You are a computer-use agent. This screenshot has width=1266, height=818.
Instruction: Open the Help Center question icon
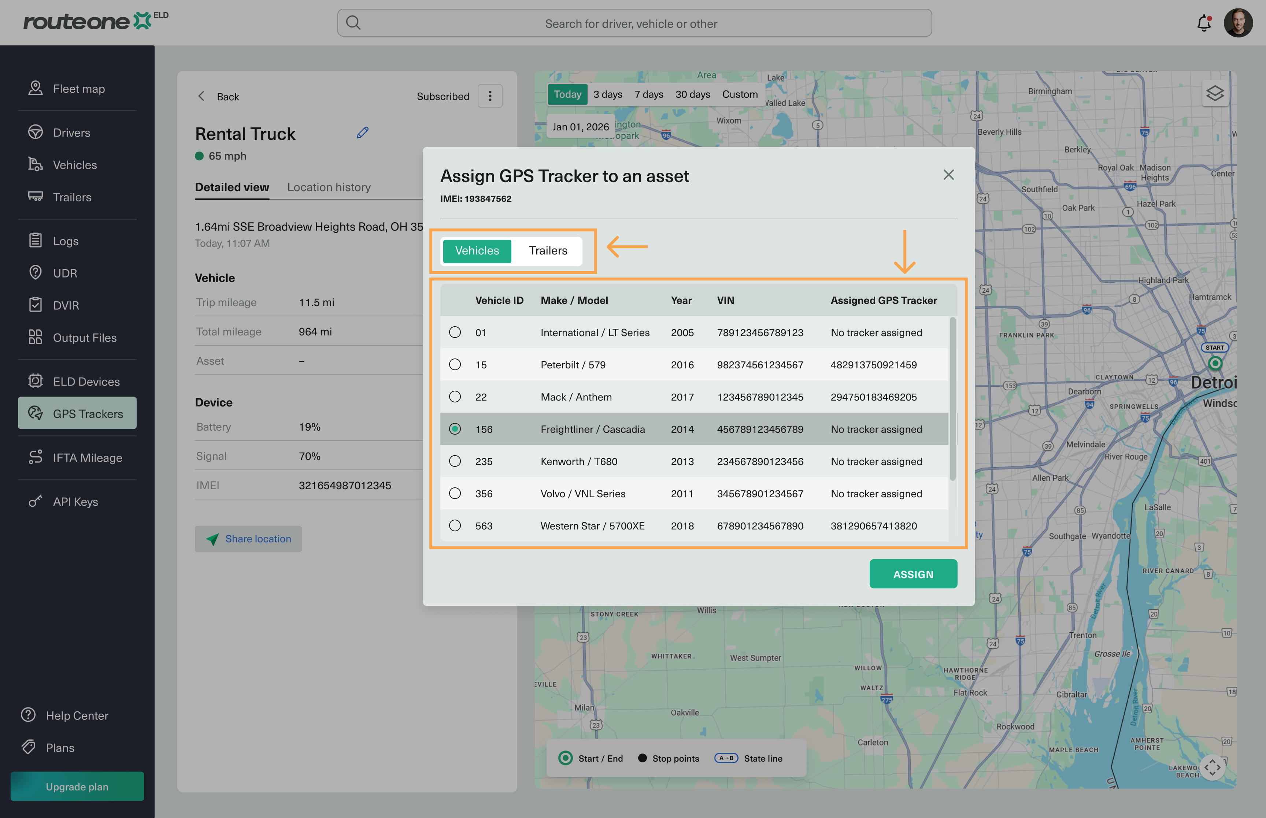pos(28,715)
